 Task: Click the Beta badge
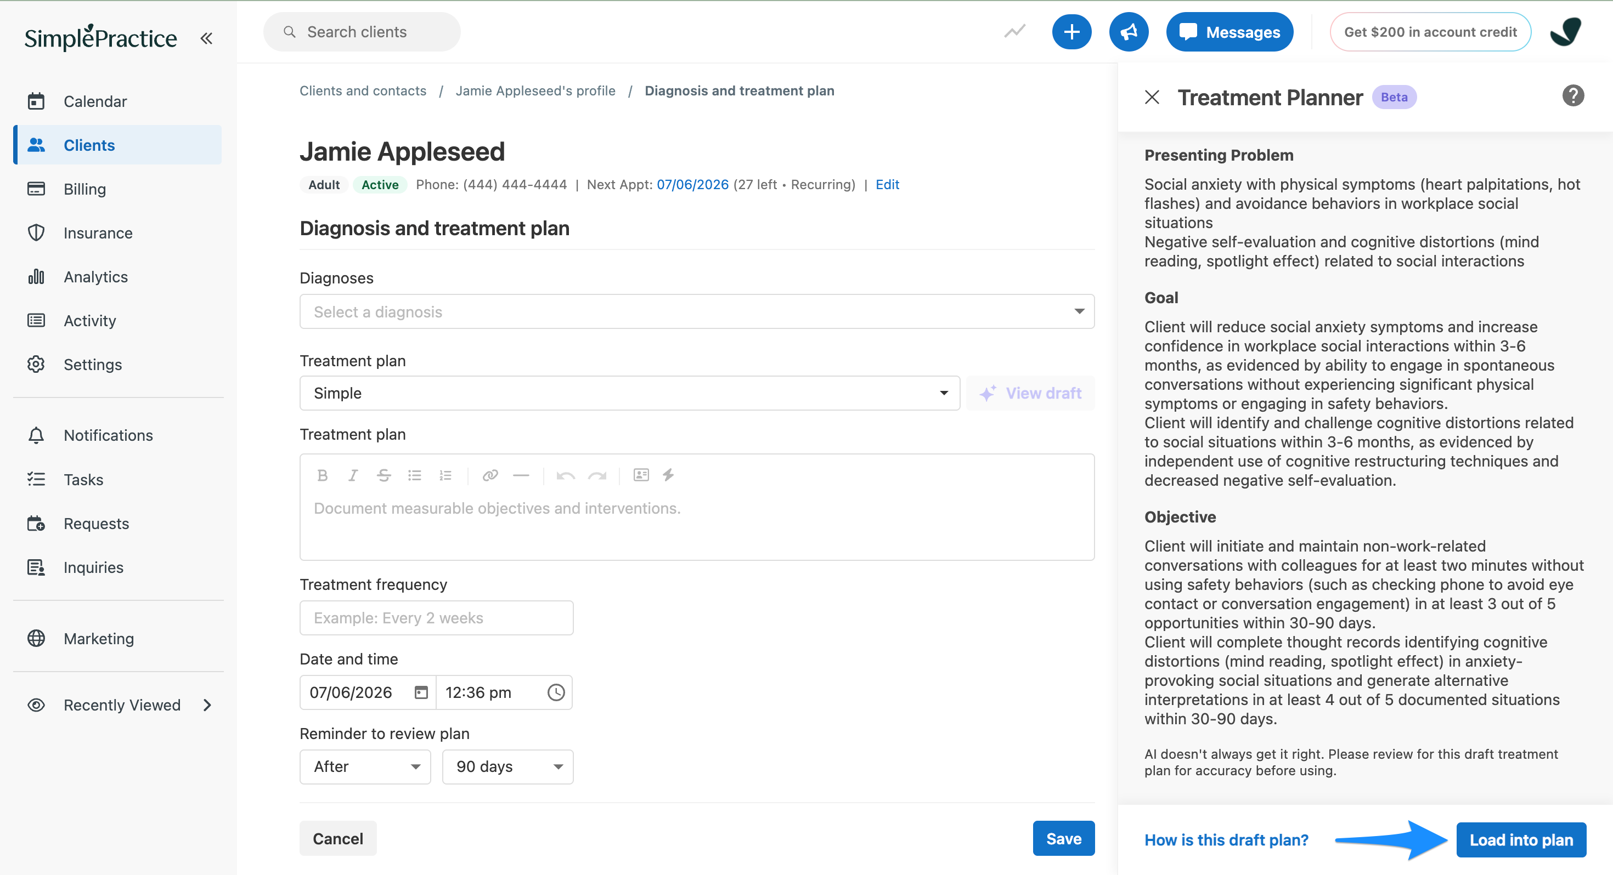1395,97
